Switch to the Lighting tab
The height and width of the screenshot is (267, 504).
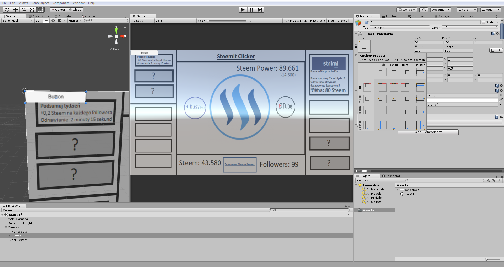tap(390, 16)
